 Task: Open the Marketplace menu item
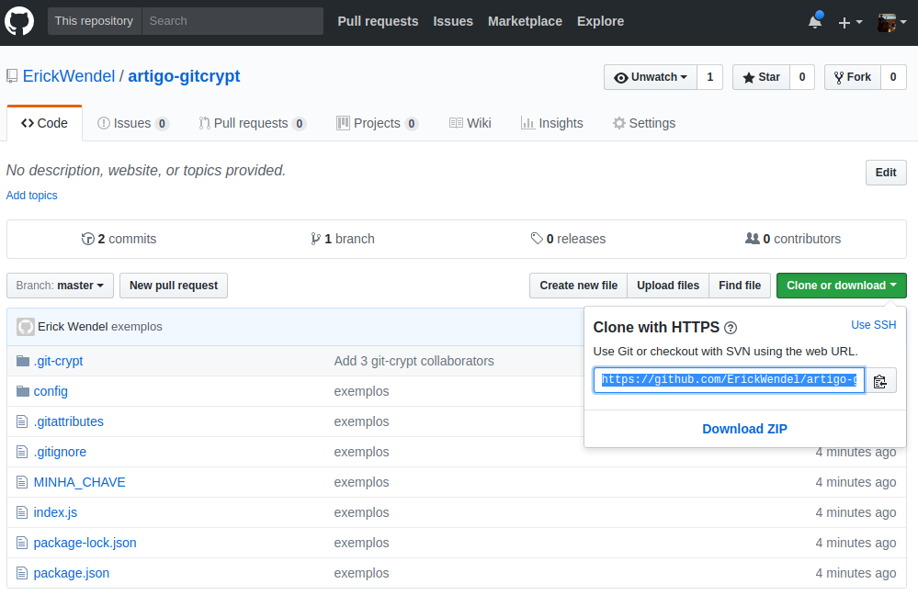click(x=525, y=21)
